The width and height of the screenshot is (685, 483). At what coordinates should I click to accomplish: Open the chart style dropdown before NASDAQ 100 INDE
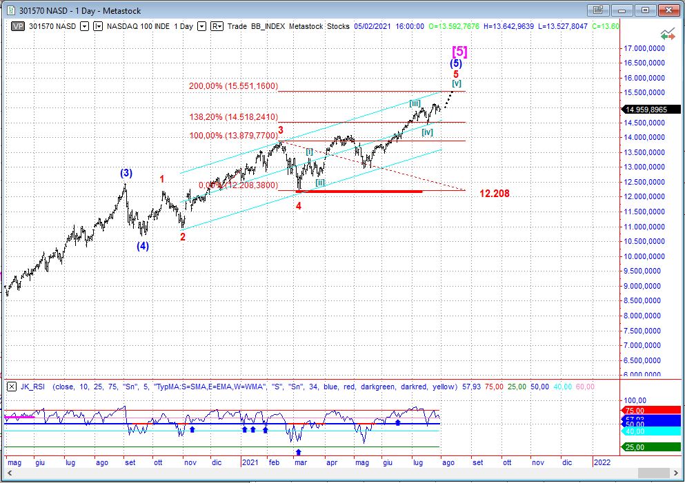(98, 26)
